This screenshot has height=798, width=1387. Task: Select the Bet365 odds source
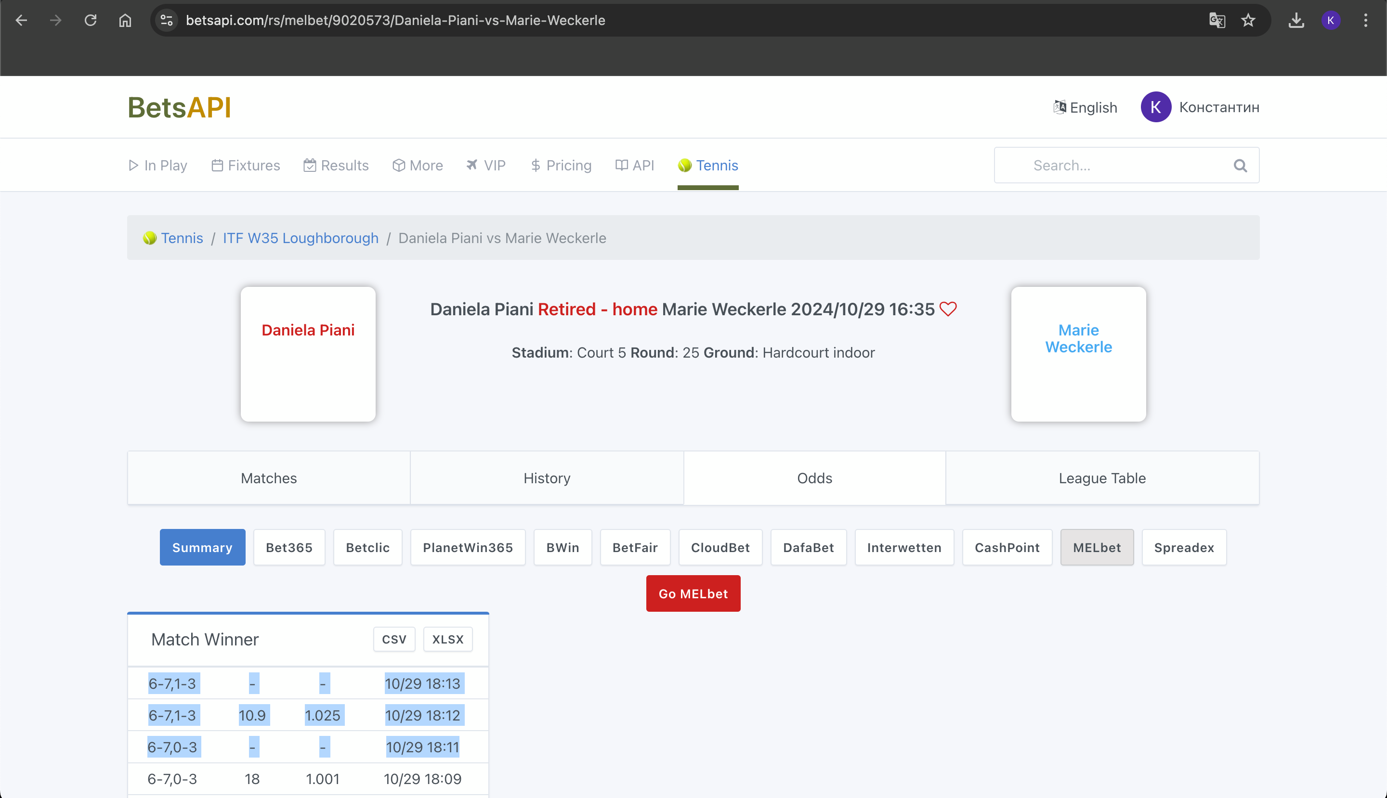pos(289,548)
